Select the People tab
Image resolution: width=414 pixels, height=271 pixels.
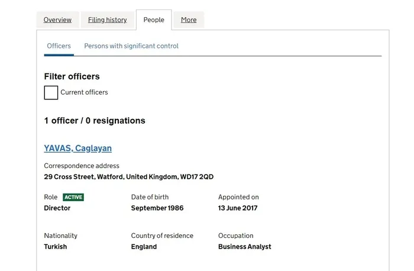tap(154, 20)
